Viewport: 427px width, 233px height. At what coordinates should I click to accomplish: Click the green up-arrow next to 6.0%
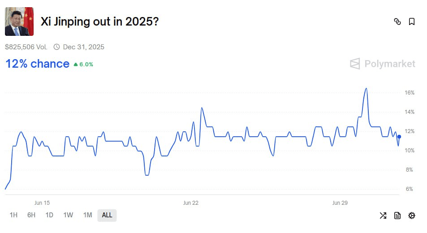76,65
